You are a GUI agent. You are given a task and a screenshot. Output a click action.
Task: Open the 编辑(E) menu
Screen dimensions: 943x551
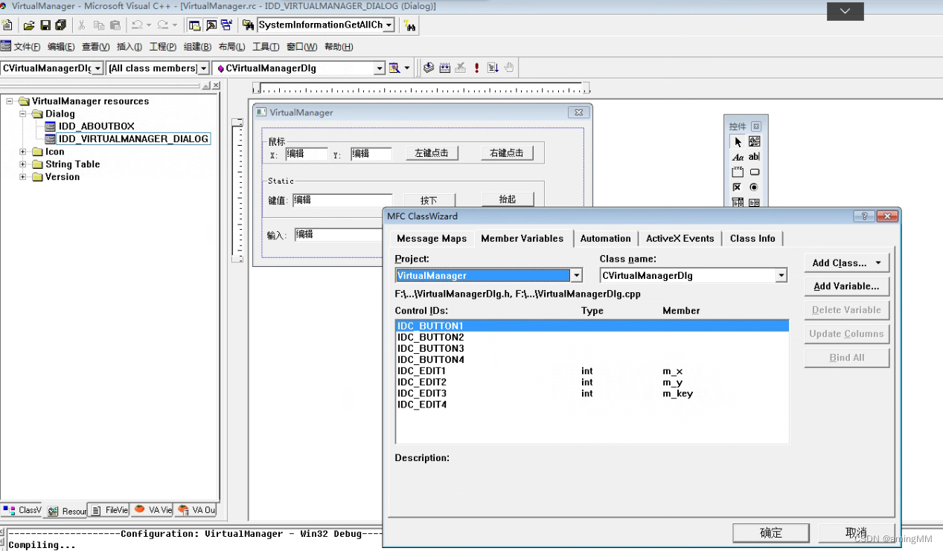point(61,47)
